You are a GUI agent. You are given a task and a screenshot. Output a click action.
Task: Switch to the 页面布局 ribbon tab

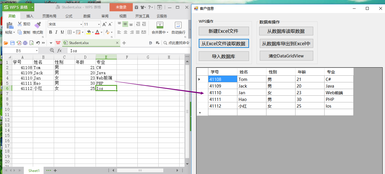tap(49, 16)
